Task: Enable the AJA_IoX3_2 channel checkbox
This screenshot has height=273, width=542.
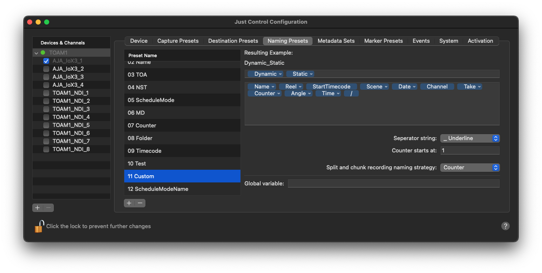Action: (x=46, y=69)
